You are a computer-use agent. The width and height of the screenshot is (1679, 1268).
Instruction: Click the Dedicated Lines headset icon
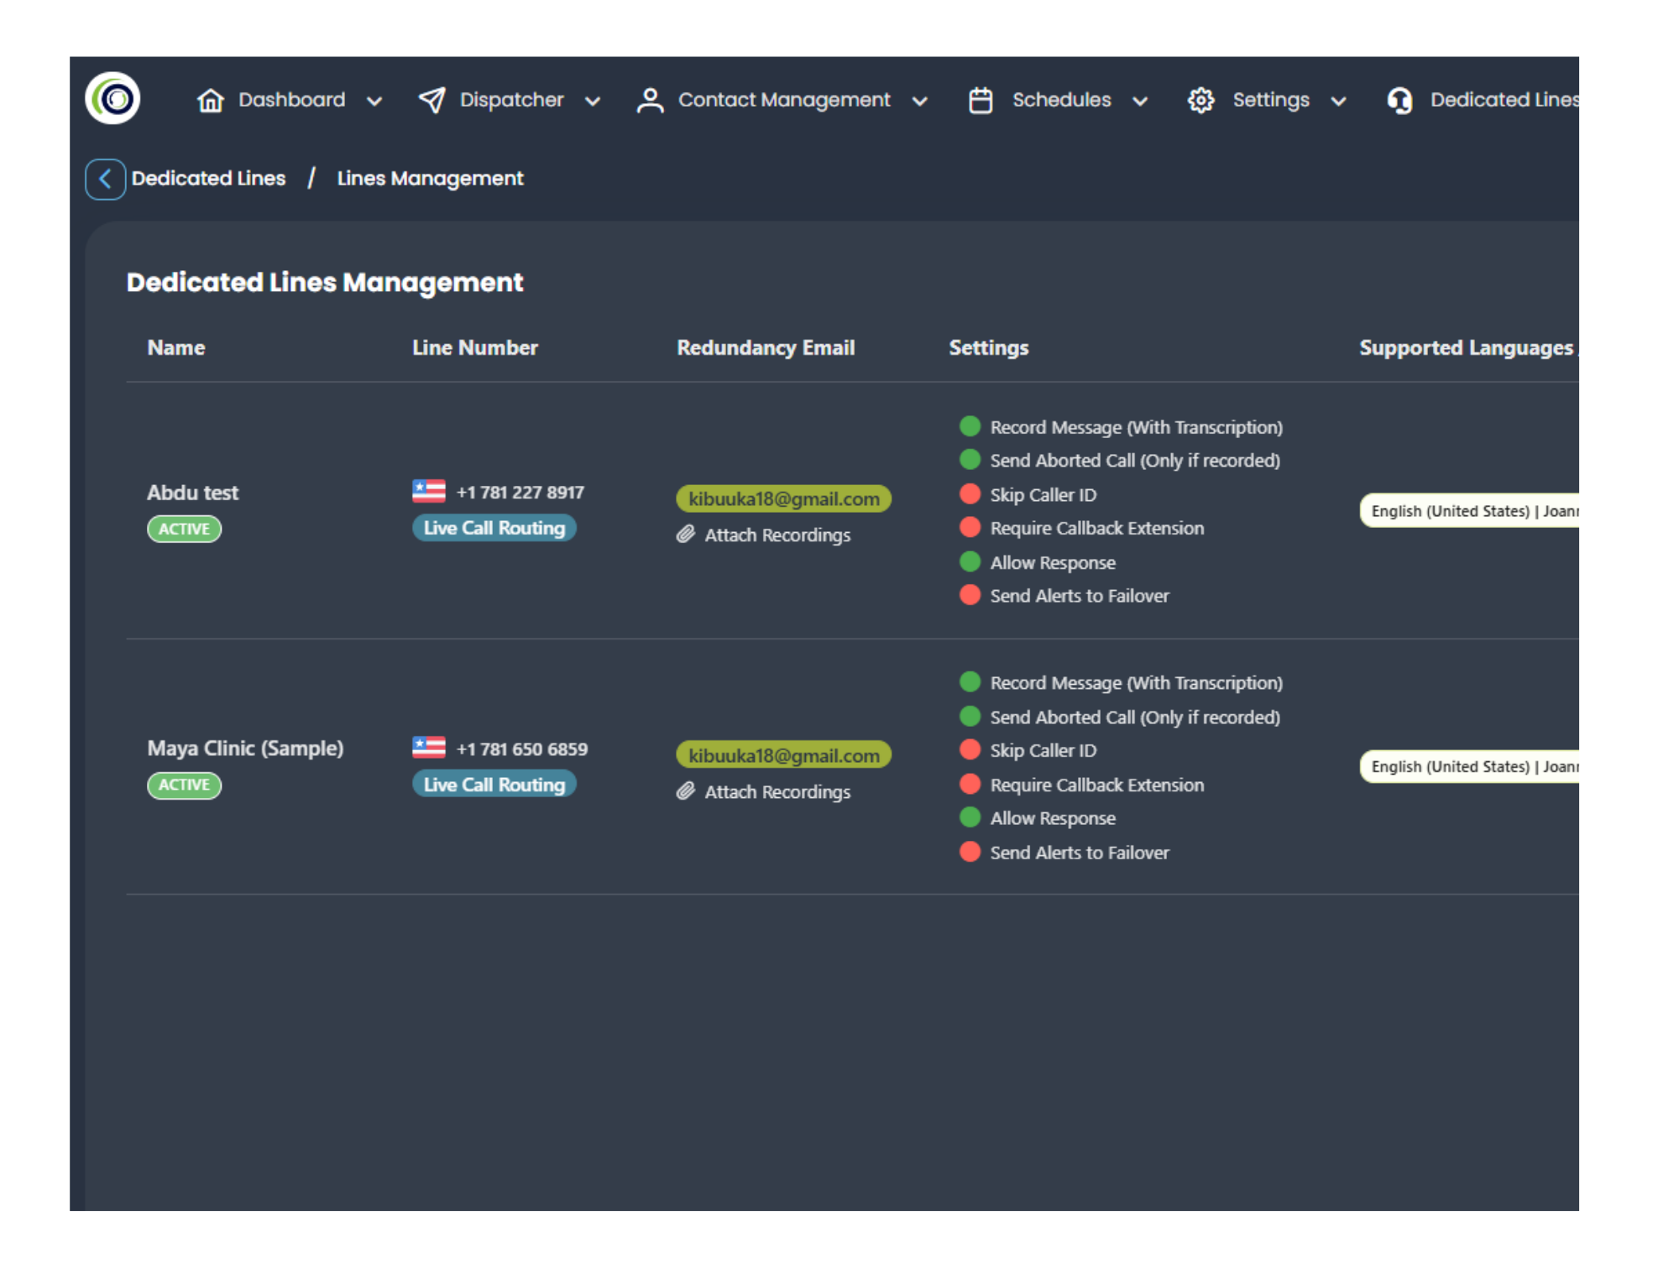click(x=1400, y=99)
